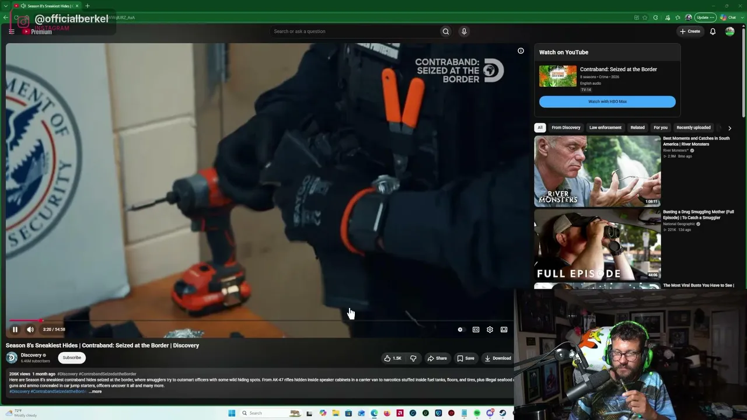Pause the video playback
This screenshot has height=420, width=747.
(x=15, y=330)
